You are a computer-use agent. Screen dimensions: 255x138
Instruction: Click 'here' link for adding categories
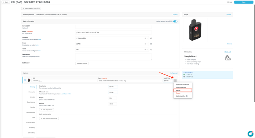[x=39, y=40]
